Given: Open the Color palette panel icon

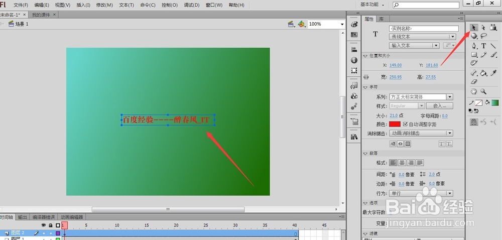Looking at the screenshot, I should point(354,25).
